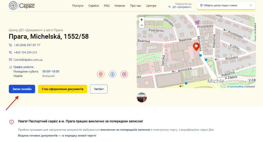The height and width of the screenshot is (142, 263).
Task: Open the Новини section
Action: click(120, 6)
